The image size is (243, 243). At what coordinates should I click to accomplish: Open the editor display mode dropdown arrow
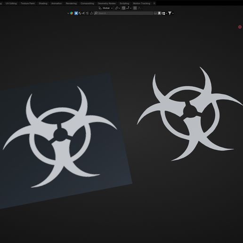(x=68, y=13)
